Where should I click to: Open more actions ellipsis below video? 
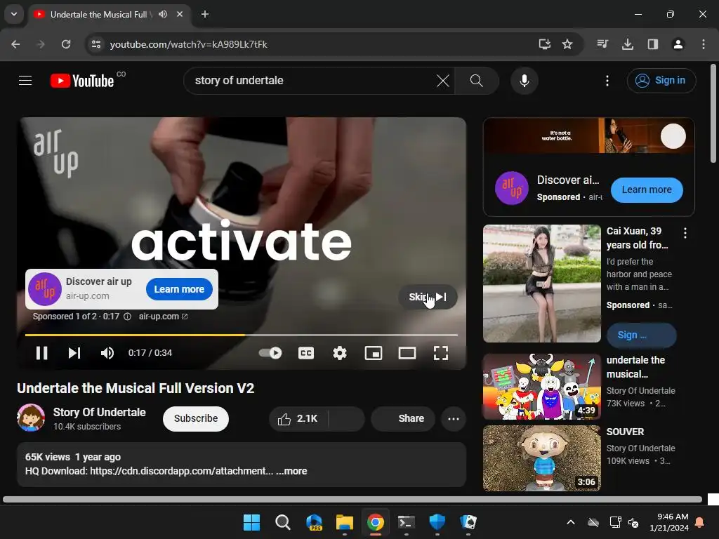(454, 418)
